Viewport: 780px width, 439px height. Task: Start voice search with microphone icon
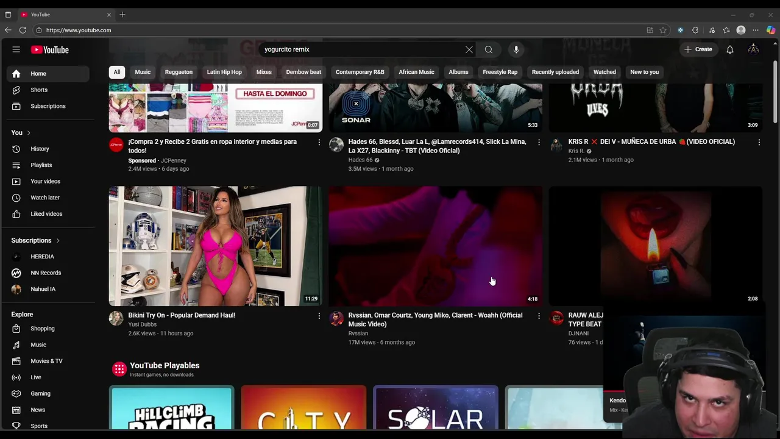[x=516, y=49]
